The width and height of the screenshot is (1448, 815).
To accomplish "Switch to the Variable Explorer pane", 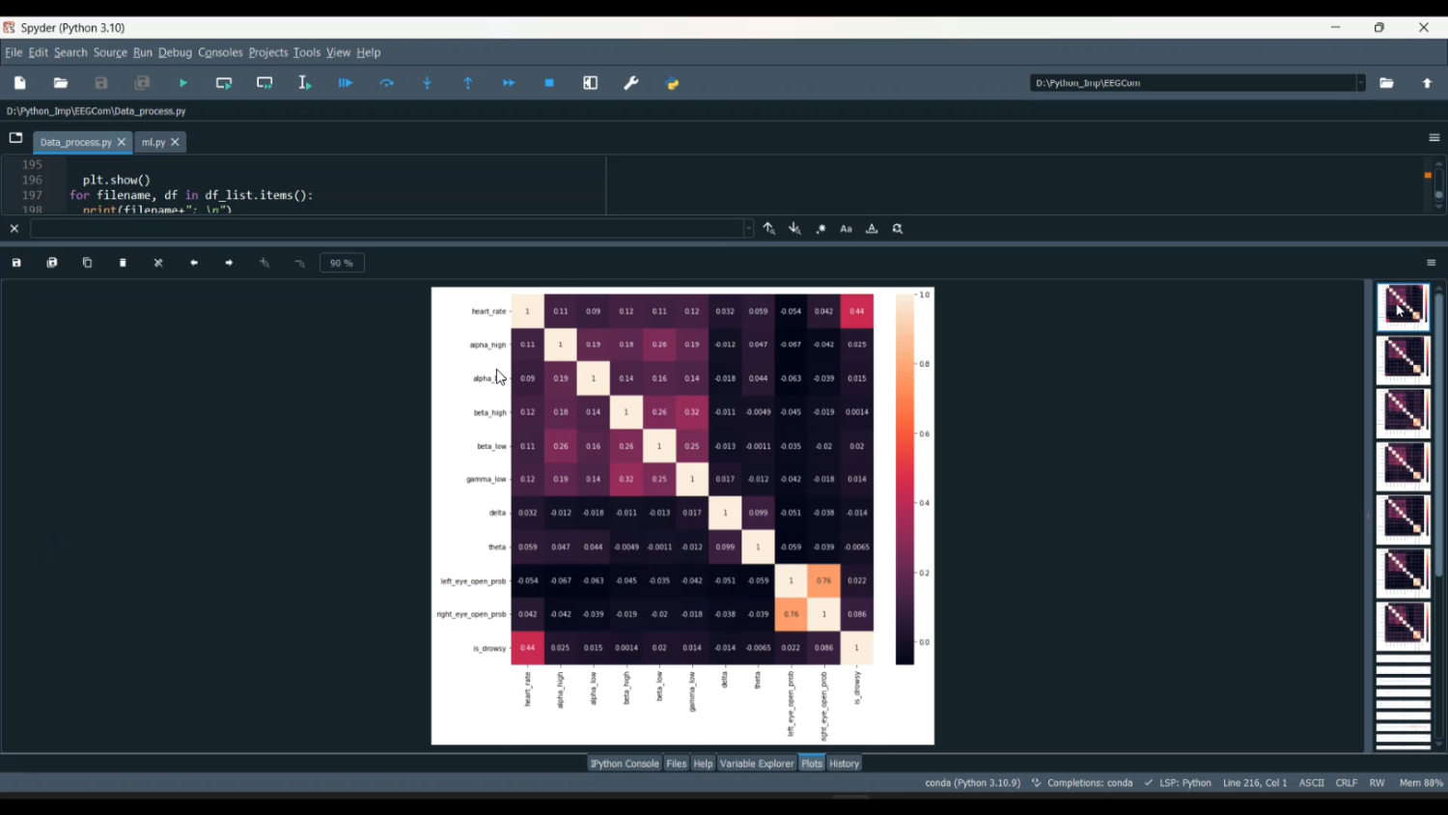I will (x=757, y=764).
